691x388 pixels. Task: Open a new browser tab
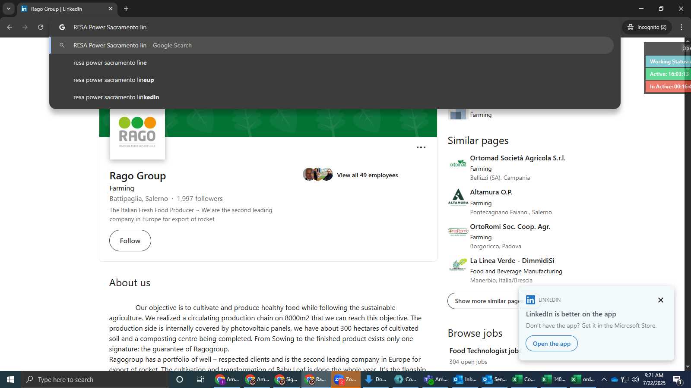point(126,9)
